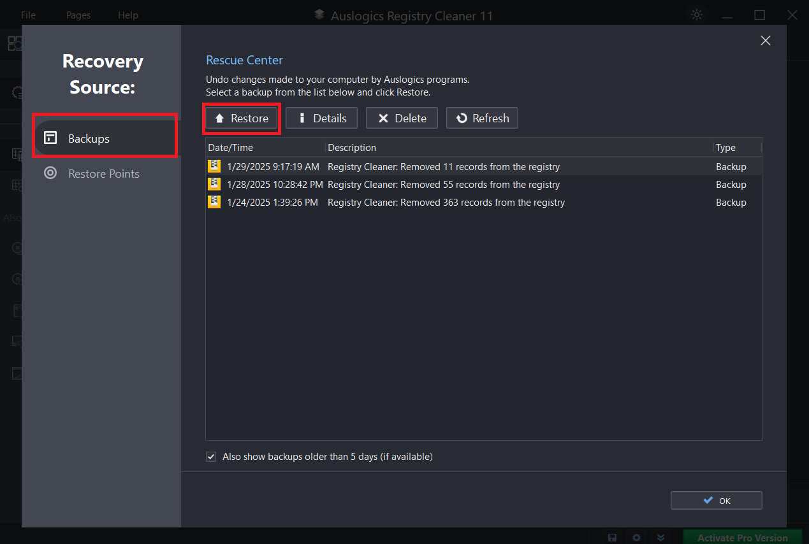Uncheck 'Also show backups older than 5 days'
The width and height of the screenshot is (809, 544).
click(x=211, y=457)
